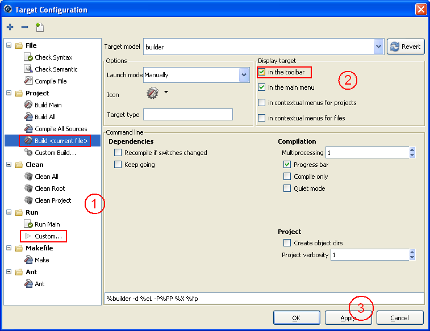Expand the Target model combo box
Screen dimensions: 430x331
pyautogui.click(x=379, y=47)
